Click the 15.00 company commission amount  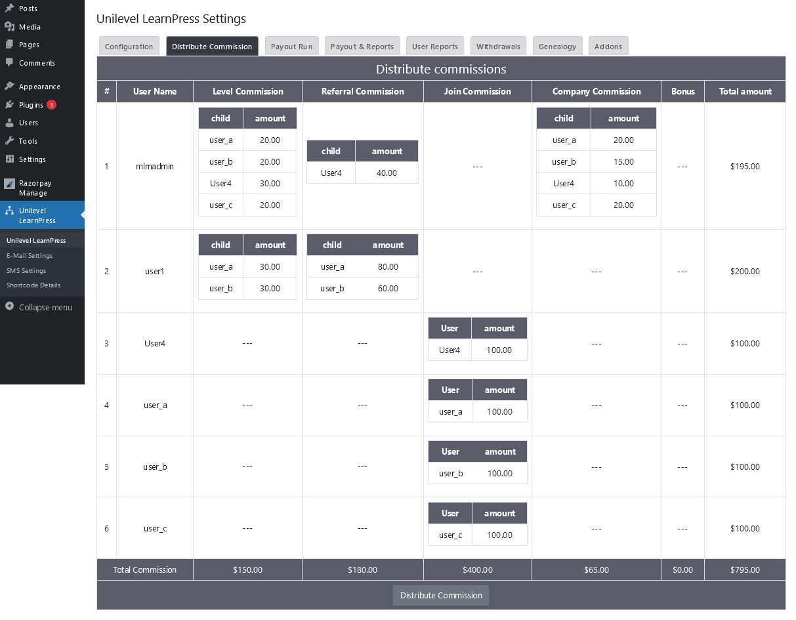(623, 161)
